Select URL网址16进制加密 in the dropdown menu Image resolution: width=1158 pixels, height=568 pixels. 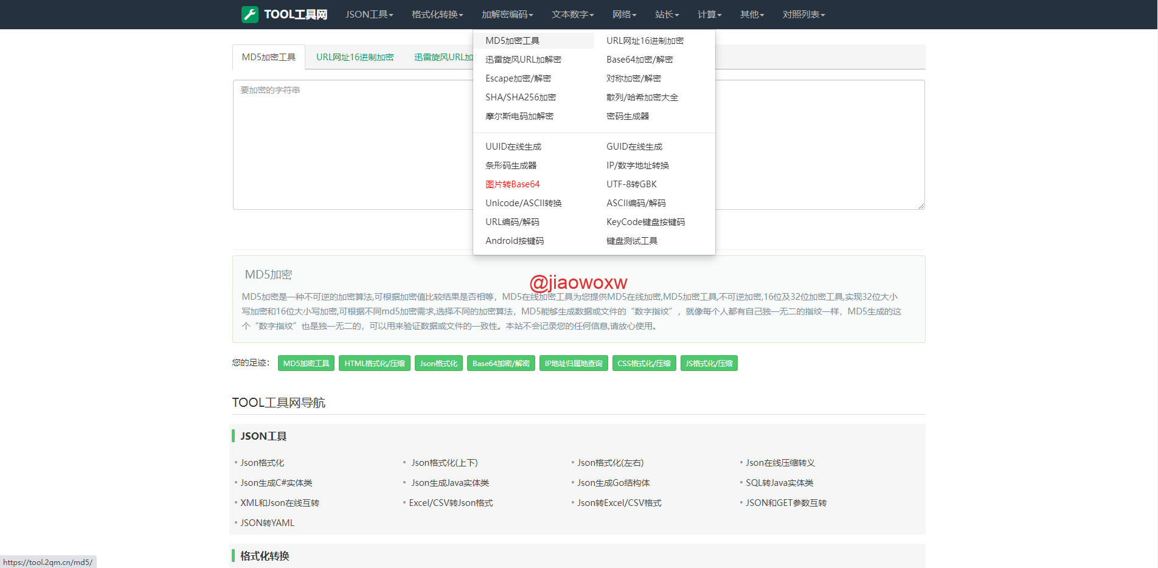(645, 41)
